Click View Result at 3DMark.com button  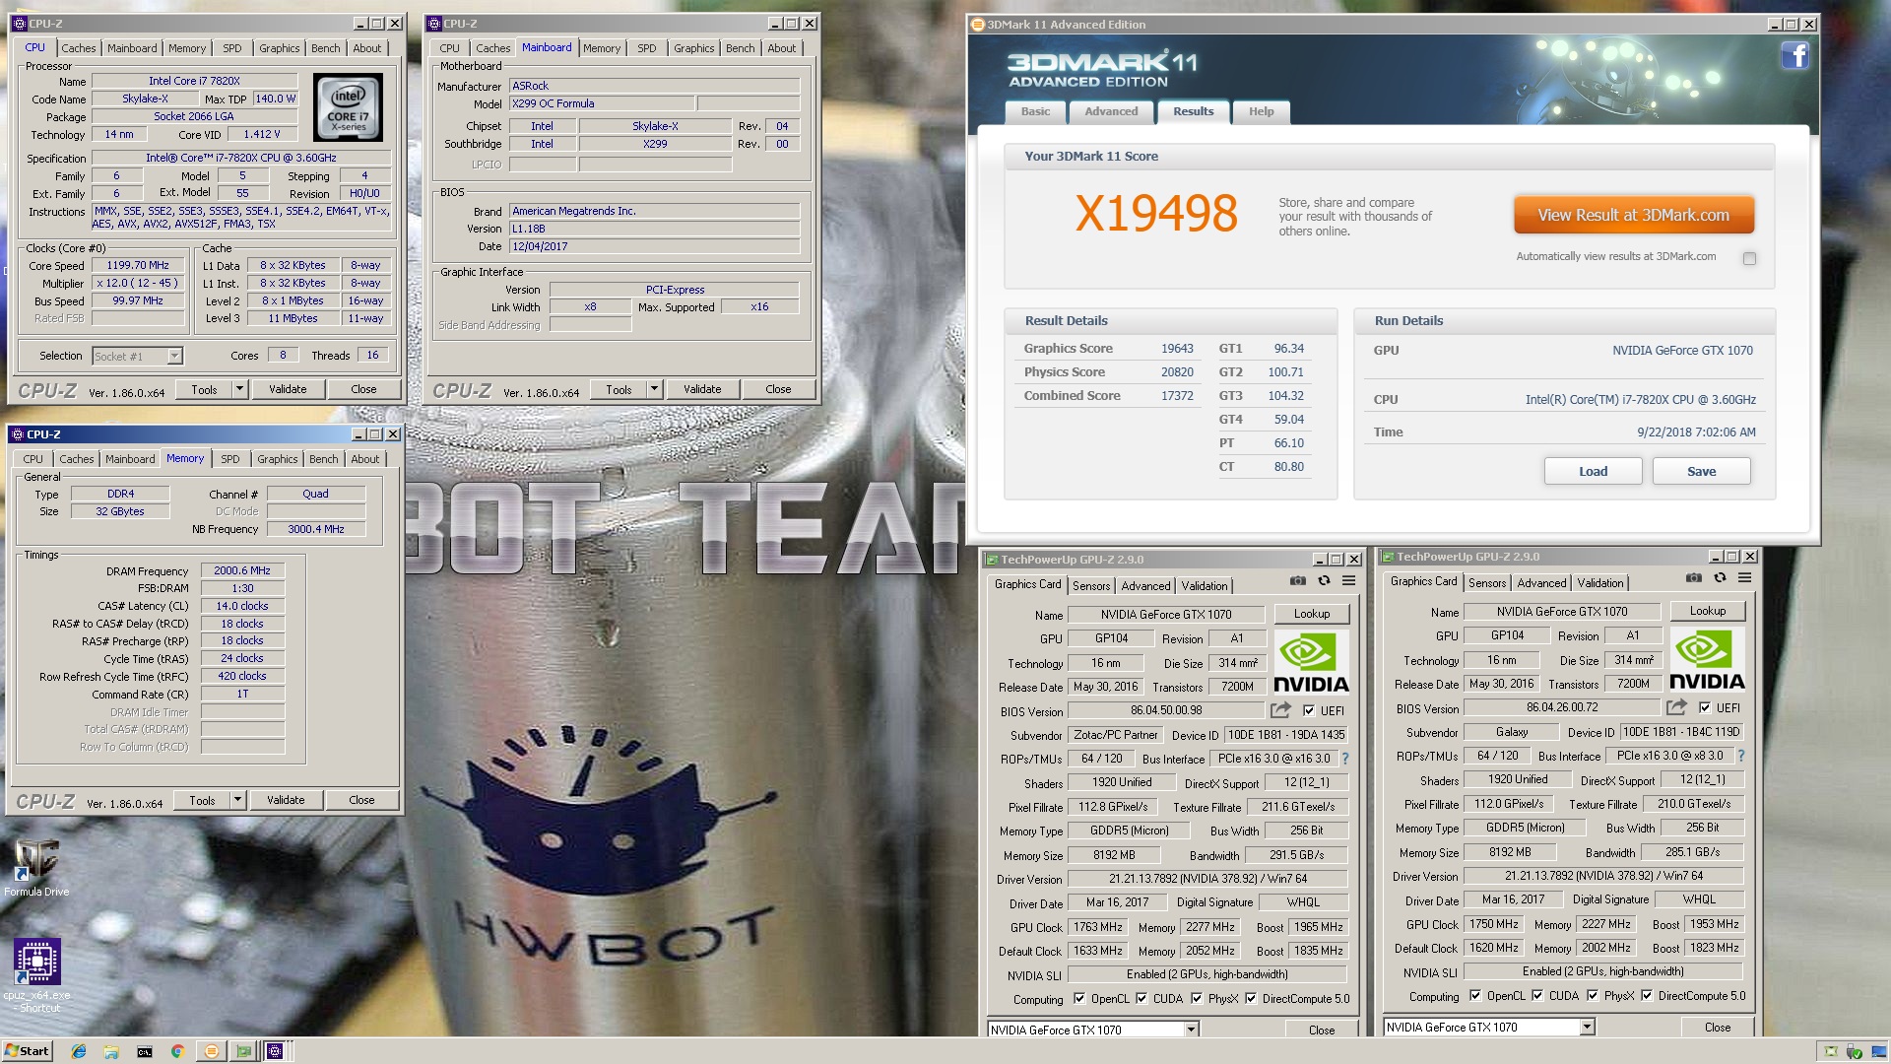[x=1633, y=215]
